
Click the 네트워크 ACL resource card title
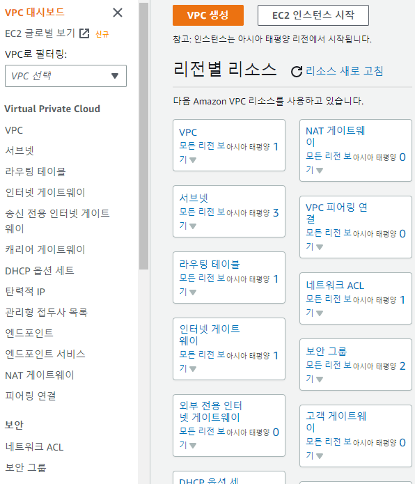[x=335, y=286]
